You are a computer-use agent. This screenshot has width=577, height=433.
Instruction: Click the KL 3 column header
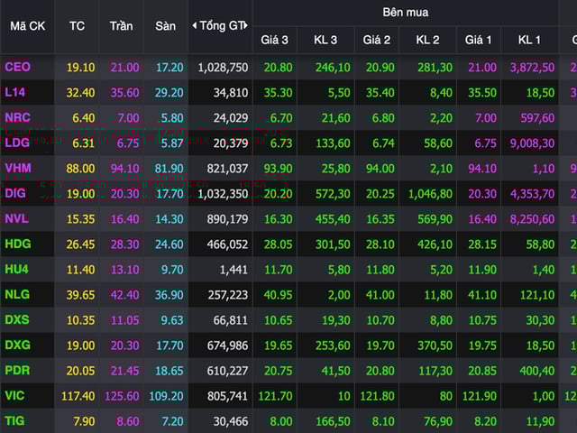click(x=325, y=40)
